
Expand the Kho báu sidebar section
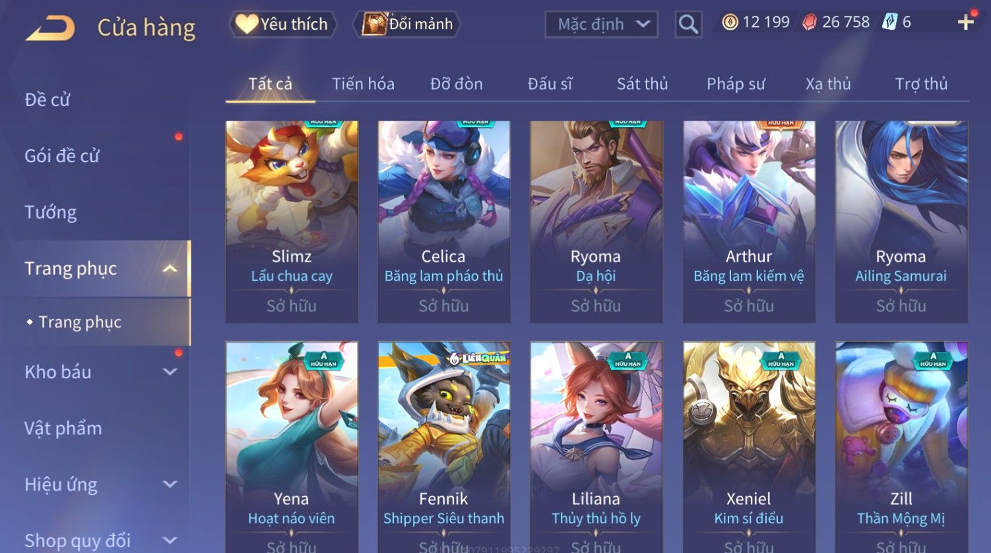click(170, 372)
